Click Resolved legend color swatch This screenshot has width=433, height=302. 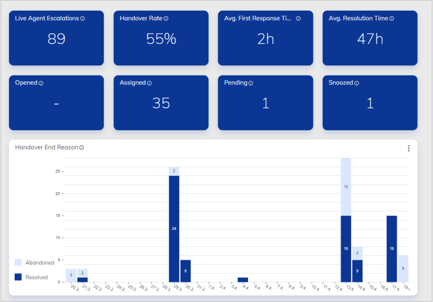[18, 277]
